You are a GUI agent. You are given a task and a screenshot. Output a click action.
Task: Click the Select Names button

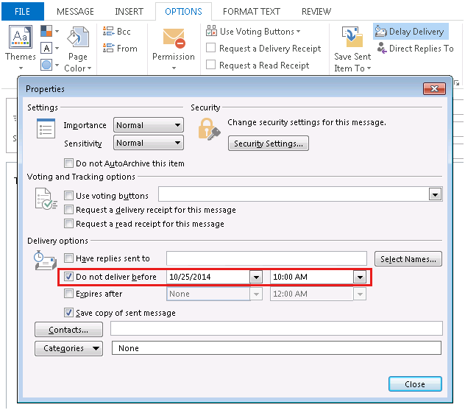tap(408, 258)
